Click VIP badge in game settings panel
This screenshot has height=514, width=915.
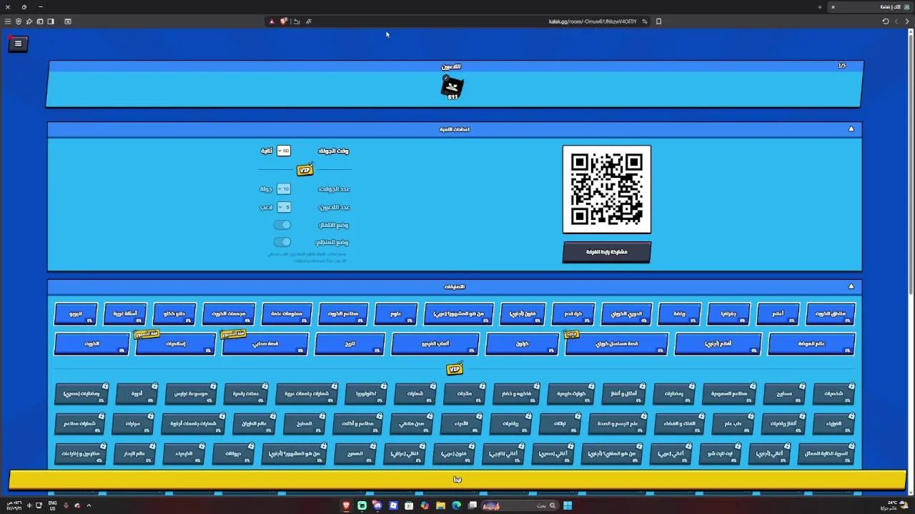point(305,170)
